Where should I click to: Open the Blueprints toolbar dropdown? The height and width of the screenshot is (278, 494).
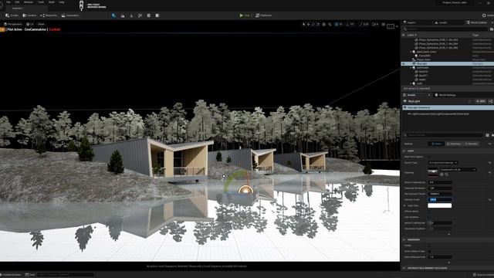tap(49, 15)
